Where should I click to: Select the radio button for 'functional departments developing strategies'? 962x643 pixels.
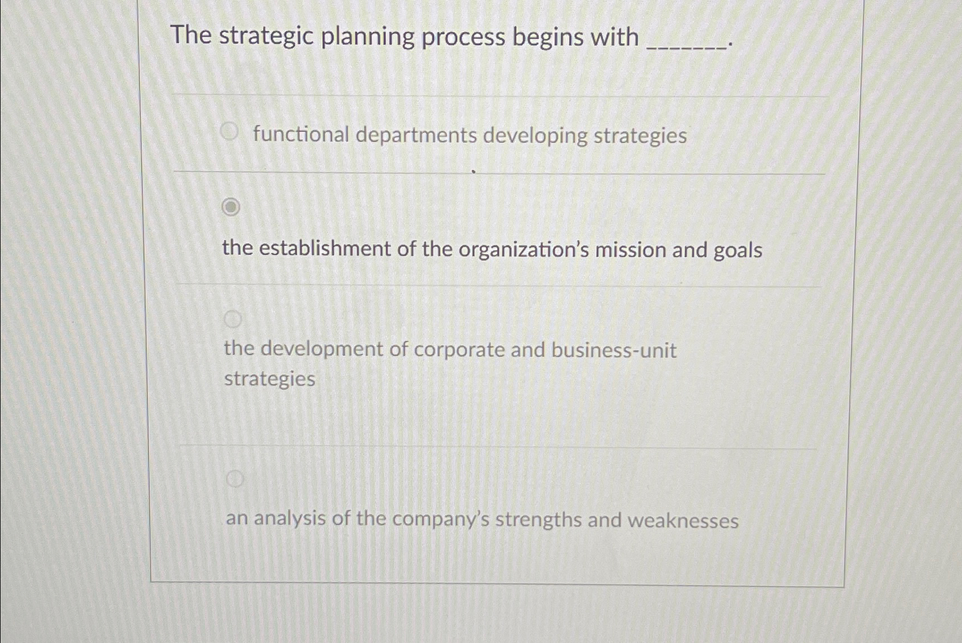coord(231,131)
